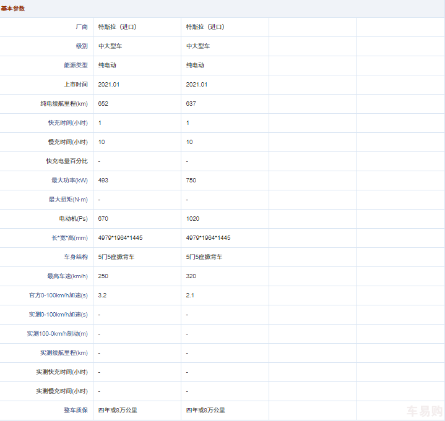The image size is (445, 421).
Task: Select the top speed value 250
Action: click(103, 276)
